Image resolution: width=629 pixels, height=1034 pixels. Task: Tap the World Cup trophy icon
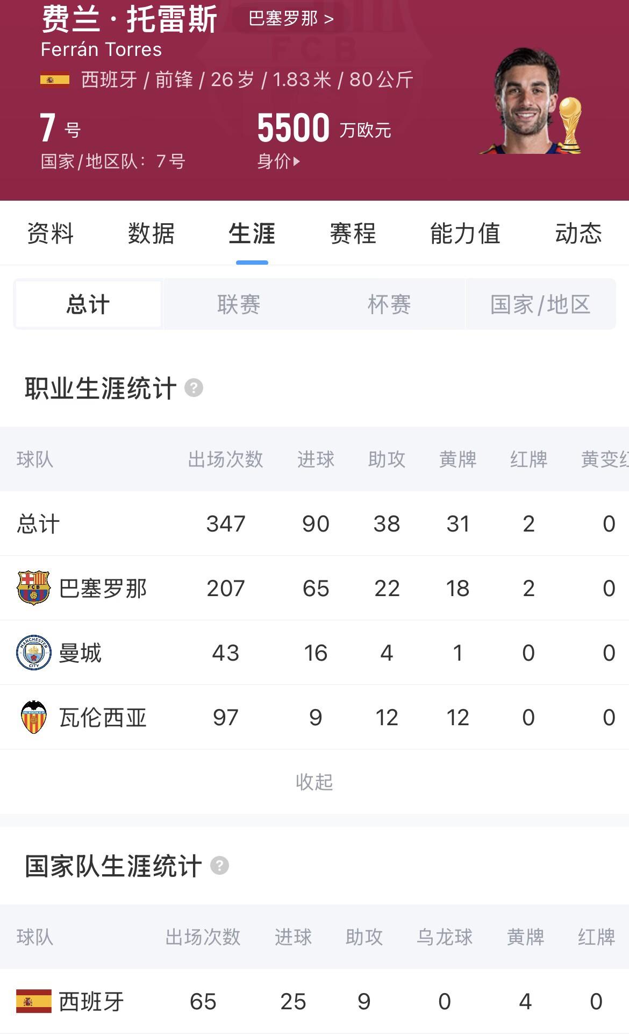[x=569, y=125]
